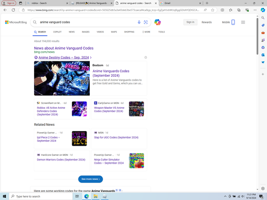Click the Anime Vanguards news thumbnail image
Viewport: 267px width, 200px height.
click(x=62, y=78)
